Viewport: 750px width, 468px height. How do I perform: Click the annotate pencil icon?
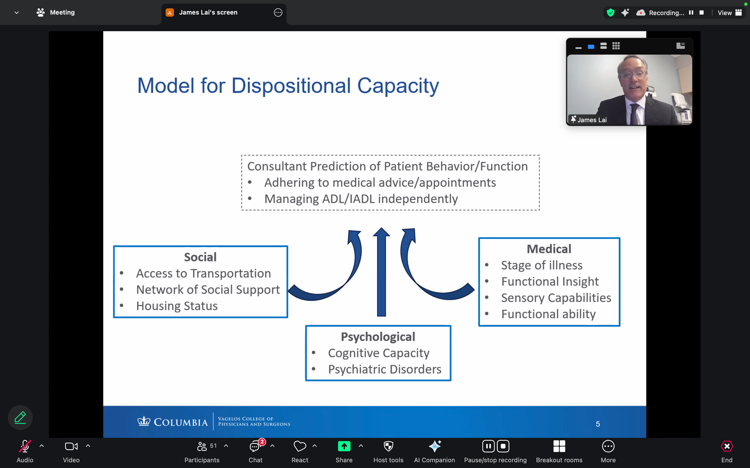pyautogui.click(x=20, y=418)
